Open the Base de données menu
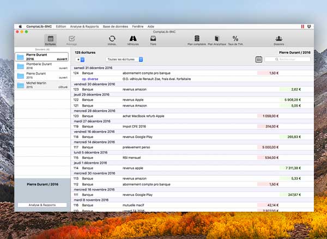Viewport: 327px width, 239px height. click(116, 27)
